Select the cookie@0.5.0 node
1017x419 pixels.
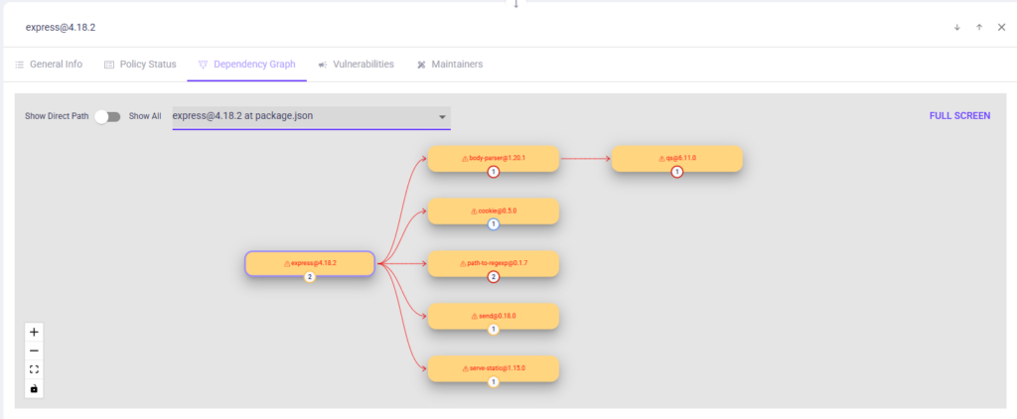tap(493, 210)
